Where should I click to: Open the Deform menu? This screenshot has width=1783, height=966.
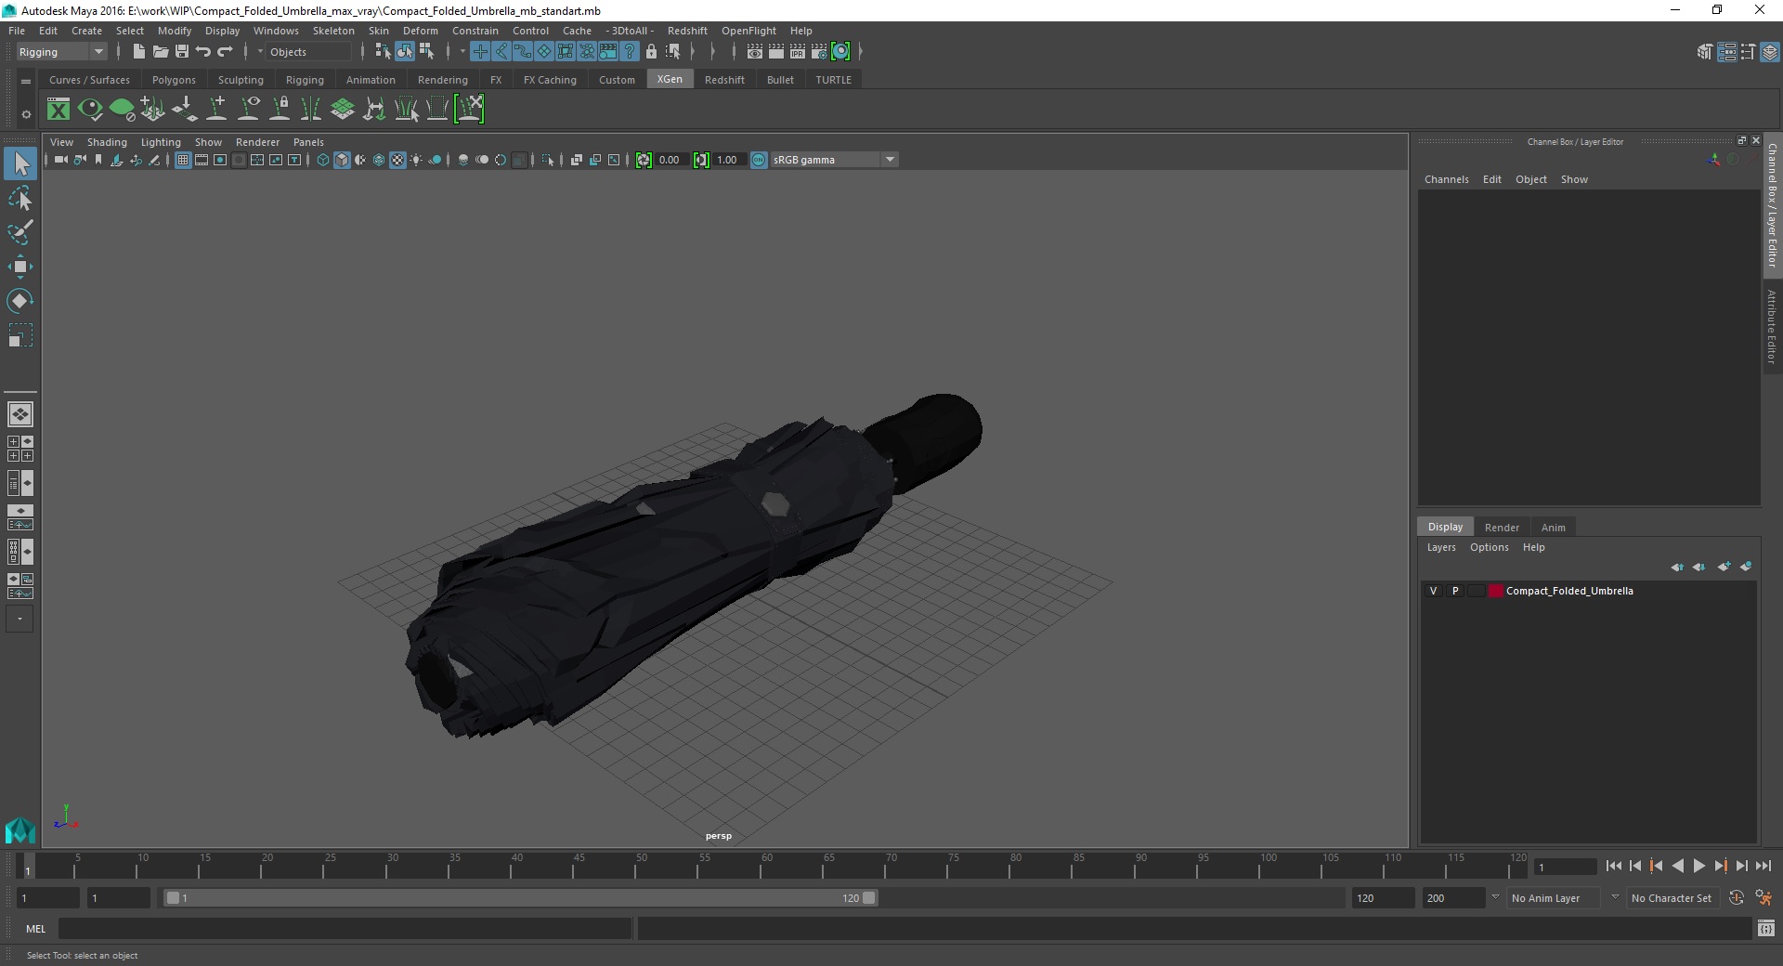[x=420, y=31]
